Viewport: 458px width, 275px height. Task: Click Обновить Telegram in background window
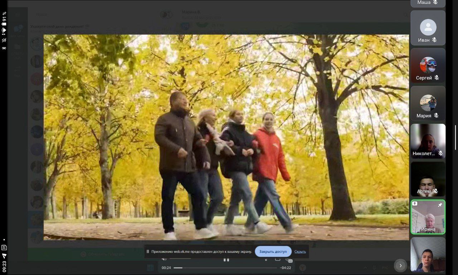[x=102, y=254]
